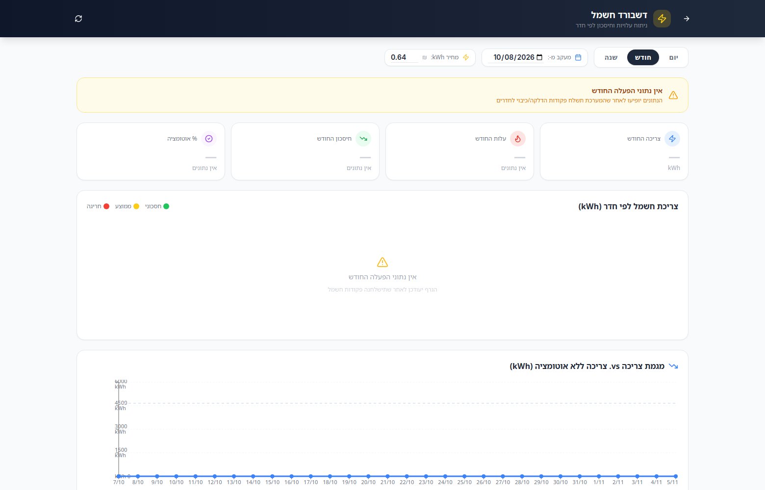This screenshot has height=490, width=765.
Task: Open the date picker icon in the date field
Action: pos(539,57)
